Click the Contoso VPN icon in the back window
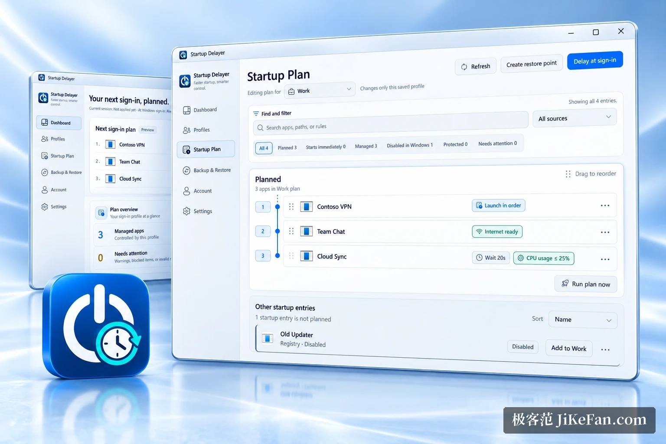The height and width of the screenshot is (444, 666). [111, 144]
